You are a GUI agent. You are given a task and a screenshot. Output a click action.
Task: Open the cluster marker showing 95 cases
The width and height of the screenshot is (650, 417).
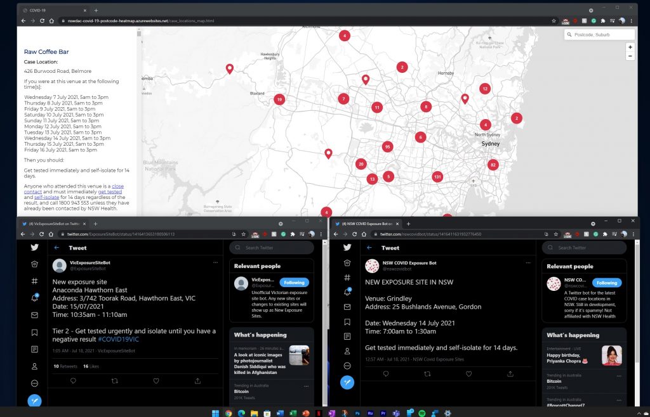[388, 146]
